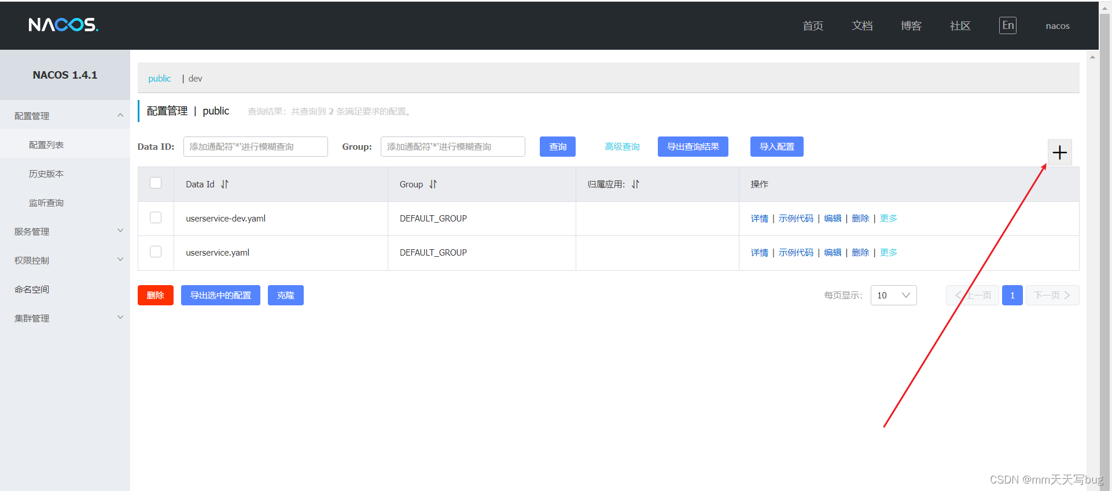Expand the 权限控制 sidebar section
The height and width of the screenshot is (491, 1112).
65,260
